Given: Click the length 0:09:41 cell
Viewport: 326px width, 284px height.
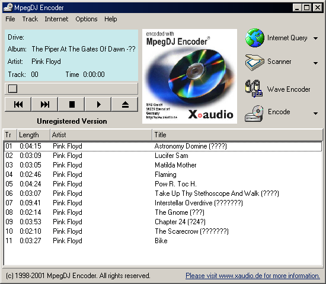Looking at the screenshot, I should pos(30,203).
